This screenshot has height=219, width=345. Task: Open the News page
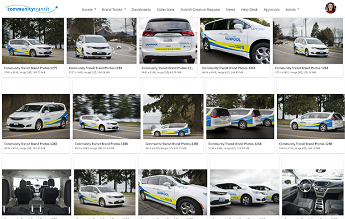click(x=230, y=9)
